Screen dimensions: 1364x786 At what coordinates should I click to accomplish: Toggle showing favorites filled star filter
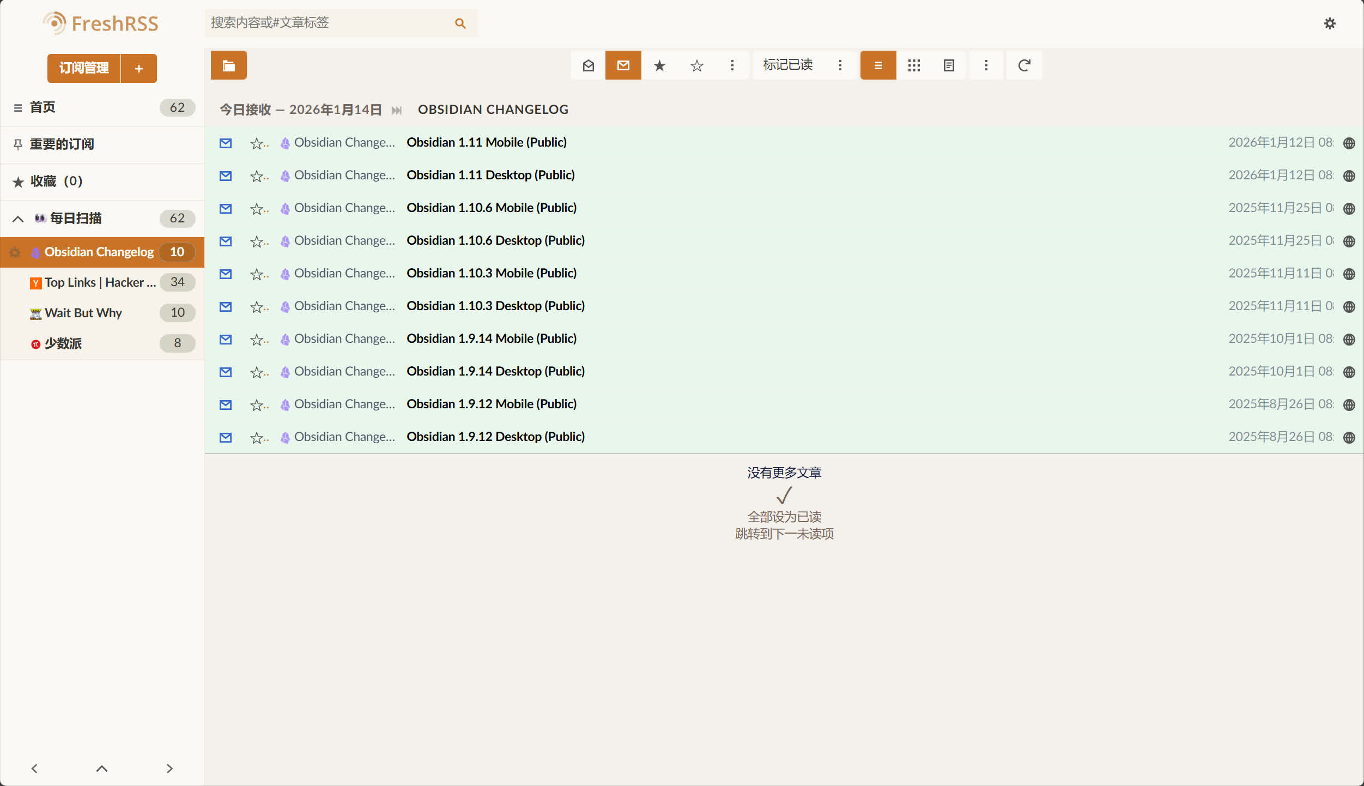click(659, 65)
